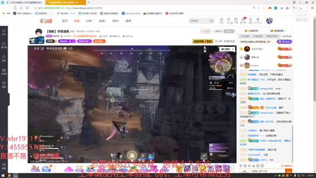The width and height of the screenshot is (316, 178).
Task: Click chat username DDZhan
Action: click(x=271, y=108)
